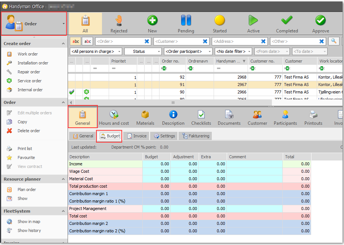This screenshot has height=245, width=344.
Task: Toggle the first abc case filter button
Action: [75, 41]
